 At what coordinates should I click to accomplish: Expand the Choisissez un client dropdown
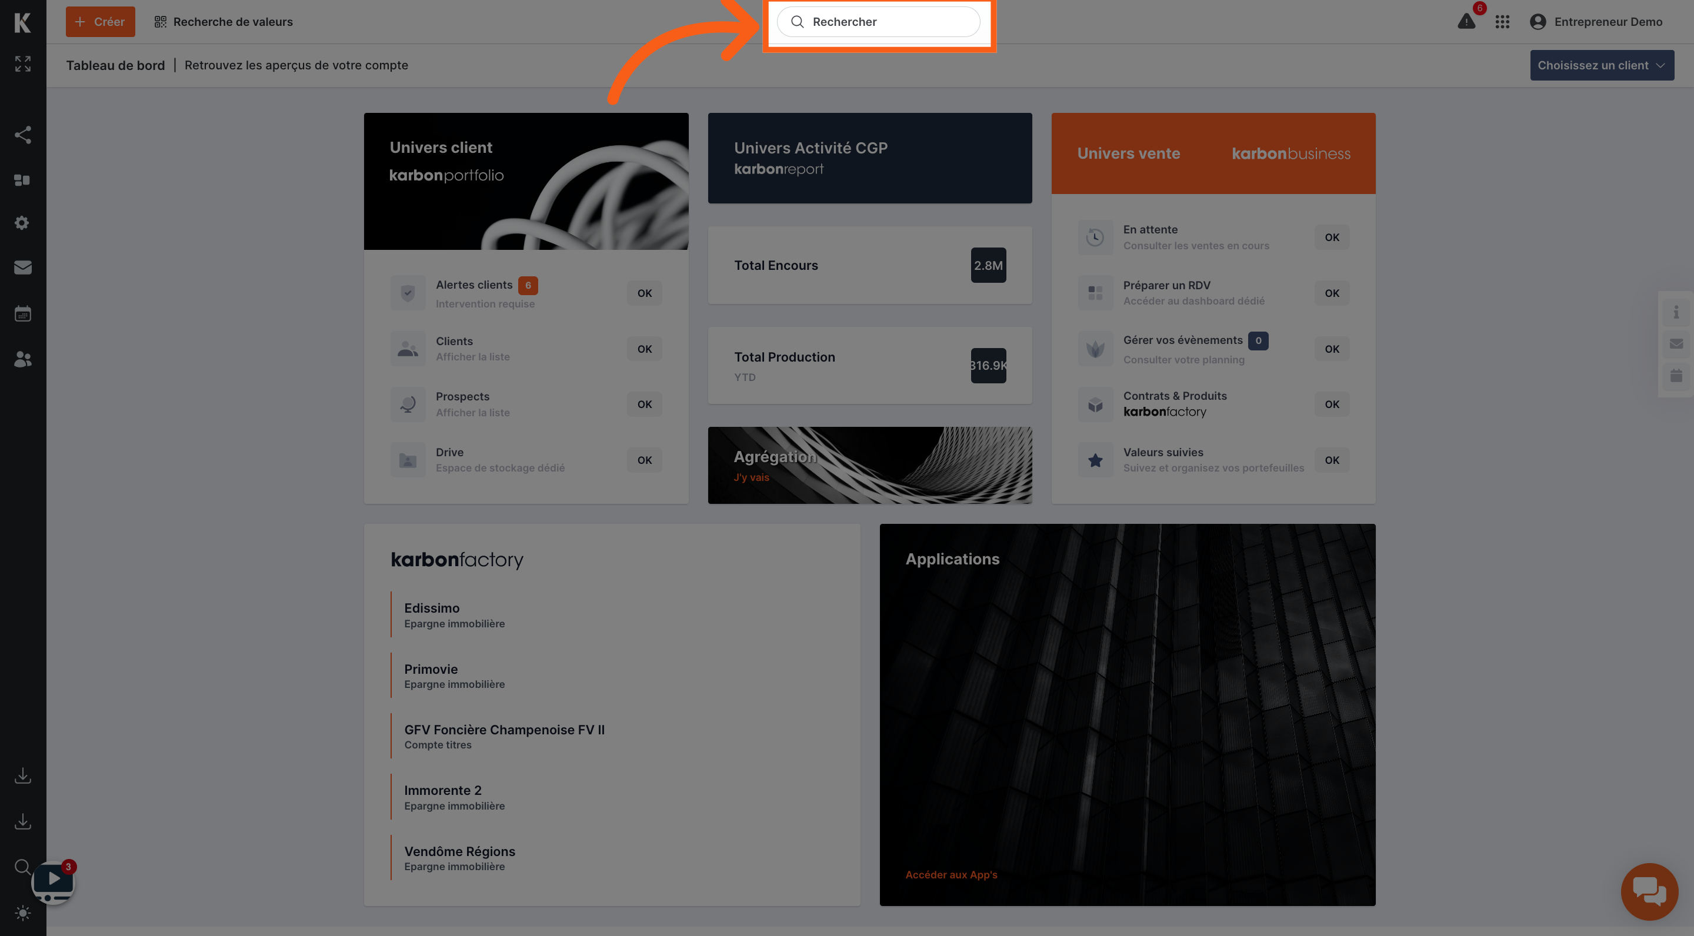tap(1601, 65)
